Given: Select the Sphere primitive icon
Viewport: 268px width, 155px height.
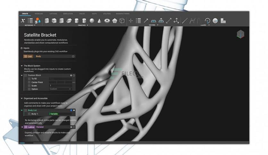Looking at the screenshot, I should (x=92, y=20).
